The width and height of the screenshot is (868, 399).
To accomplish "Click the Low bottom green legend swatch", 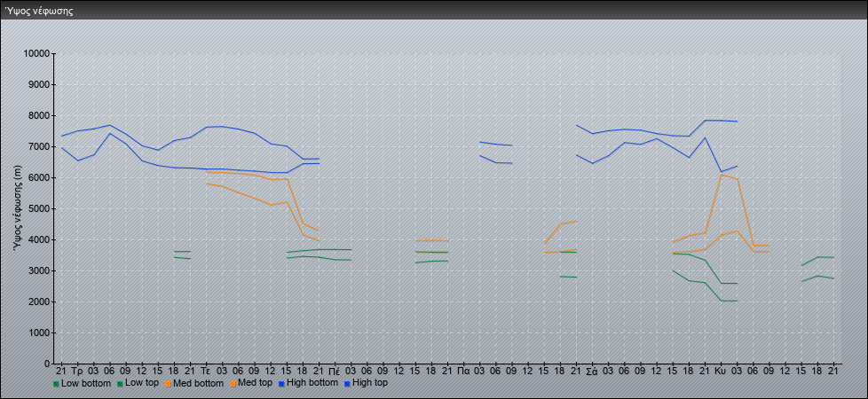I will pyautogui.click(x=55, y=384).
